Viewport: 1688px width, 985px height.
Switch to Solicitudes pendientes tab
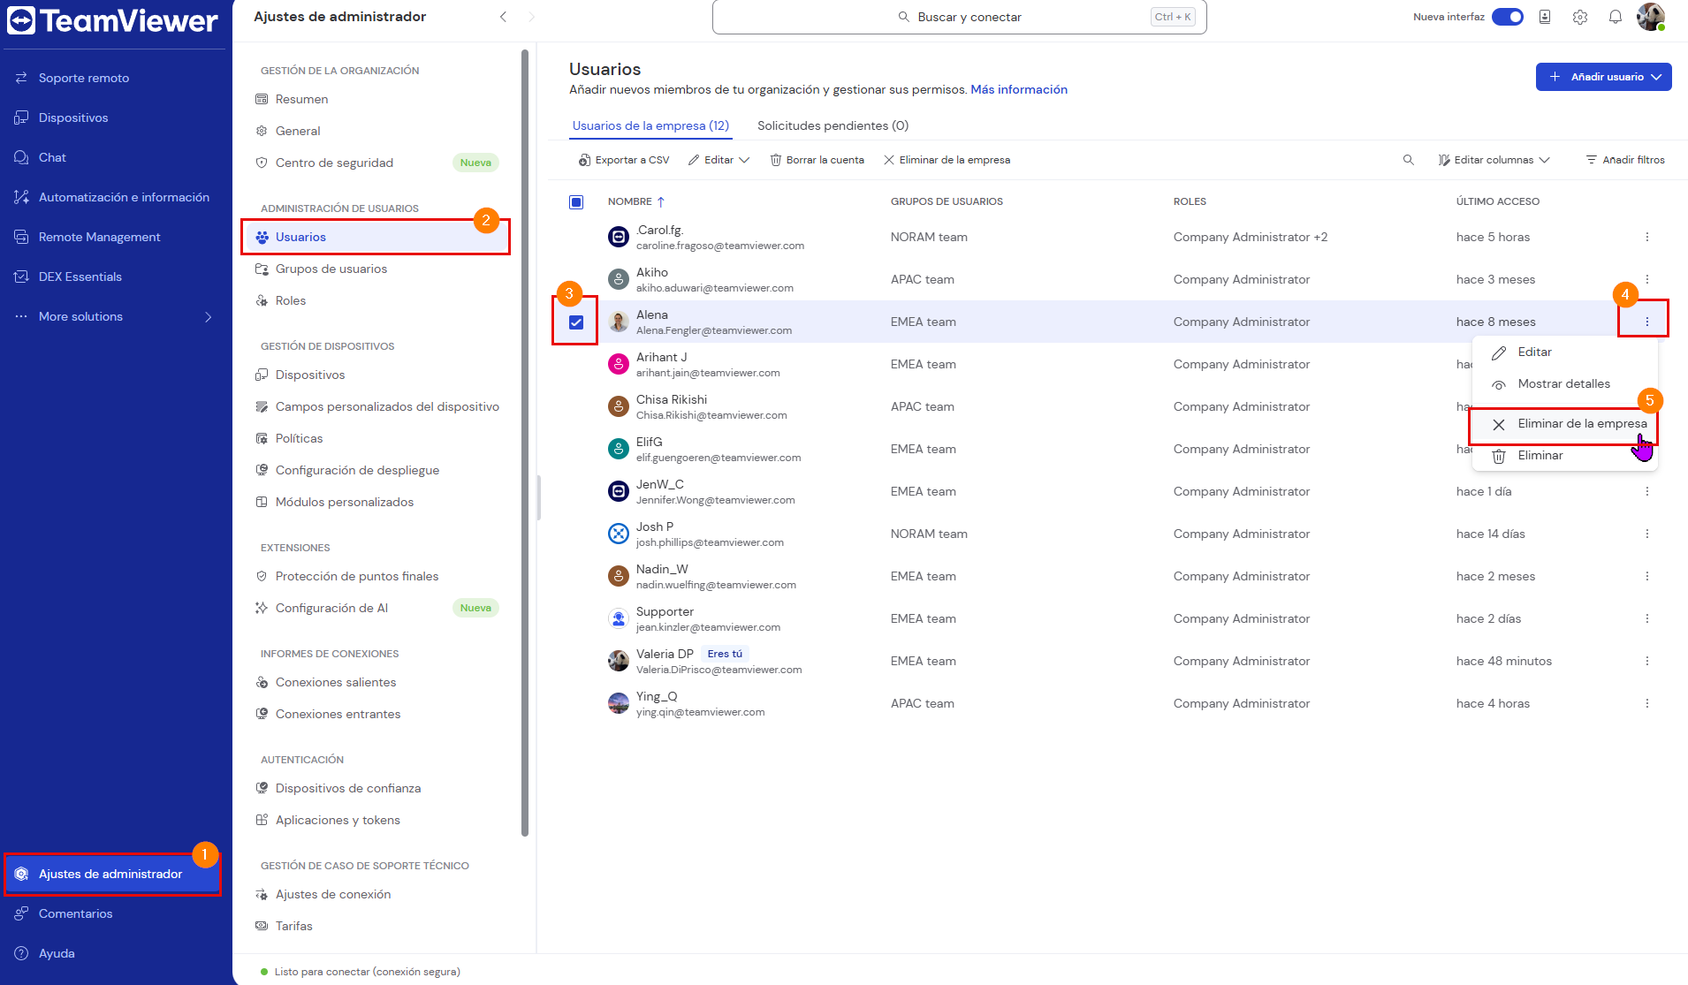(833, 125)
